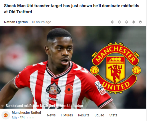Click the small Manchester United team logo
This screenshot has height=121, width=147.
(6, 115)
